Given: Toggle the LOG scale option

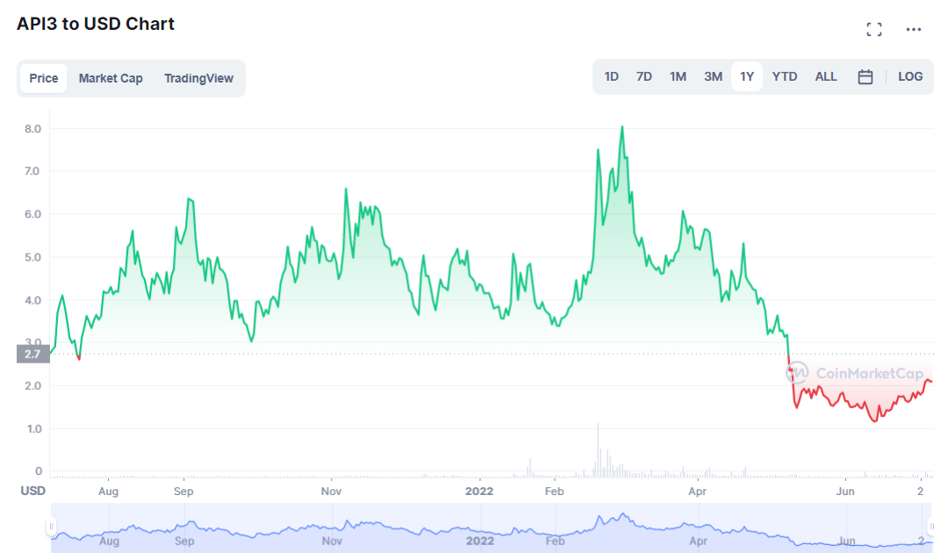Looking at the screenshot, I should pyautogui.click(x=910, y=77).
